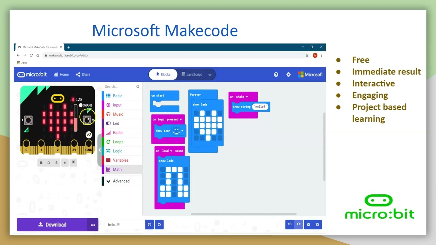
Task: Click simulator pin 0
Action: [26, 147]
